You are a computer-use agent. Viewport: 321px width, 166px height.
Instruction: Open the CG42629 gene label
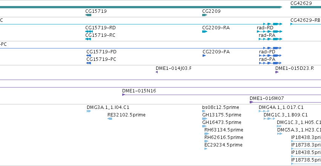301,3
